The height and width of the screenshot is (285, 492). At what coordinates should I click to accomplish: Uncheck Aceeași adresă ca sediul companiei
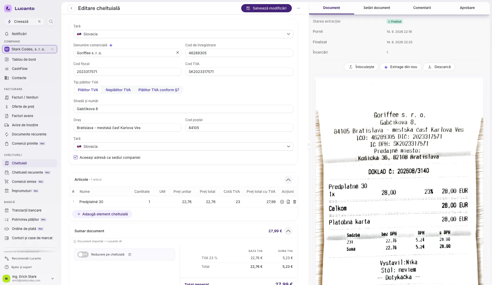pos(76,157)
